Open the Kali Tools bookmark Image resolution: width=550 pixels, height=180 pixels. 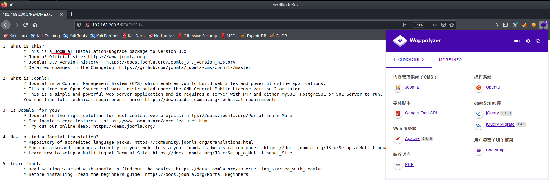tap(75, 36)
